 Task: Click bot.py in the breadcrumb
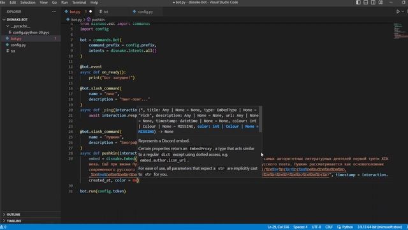76,20
